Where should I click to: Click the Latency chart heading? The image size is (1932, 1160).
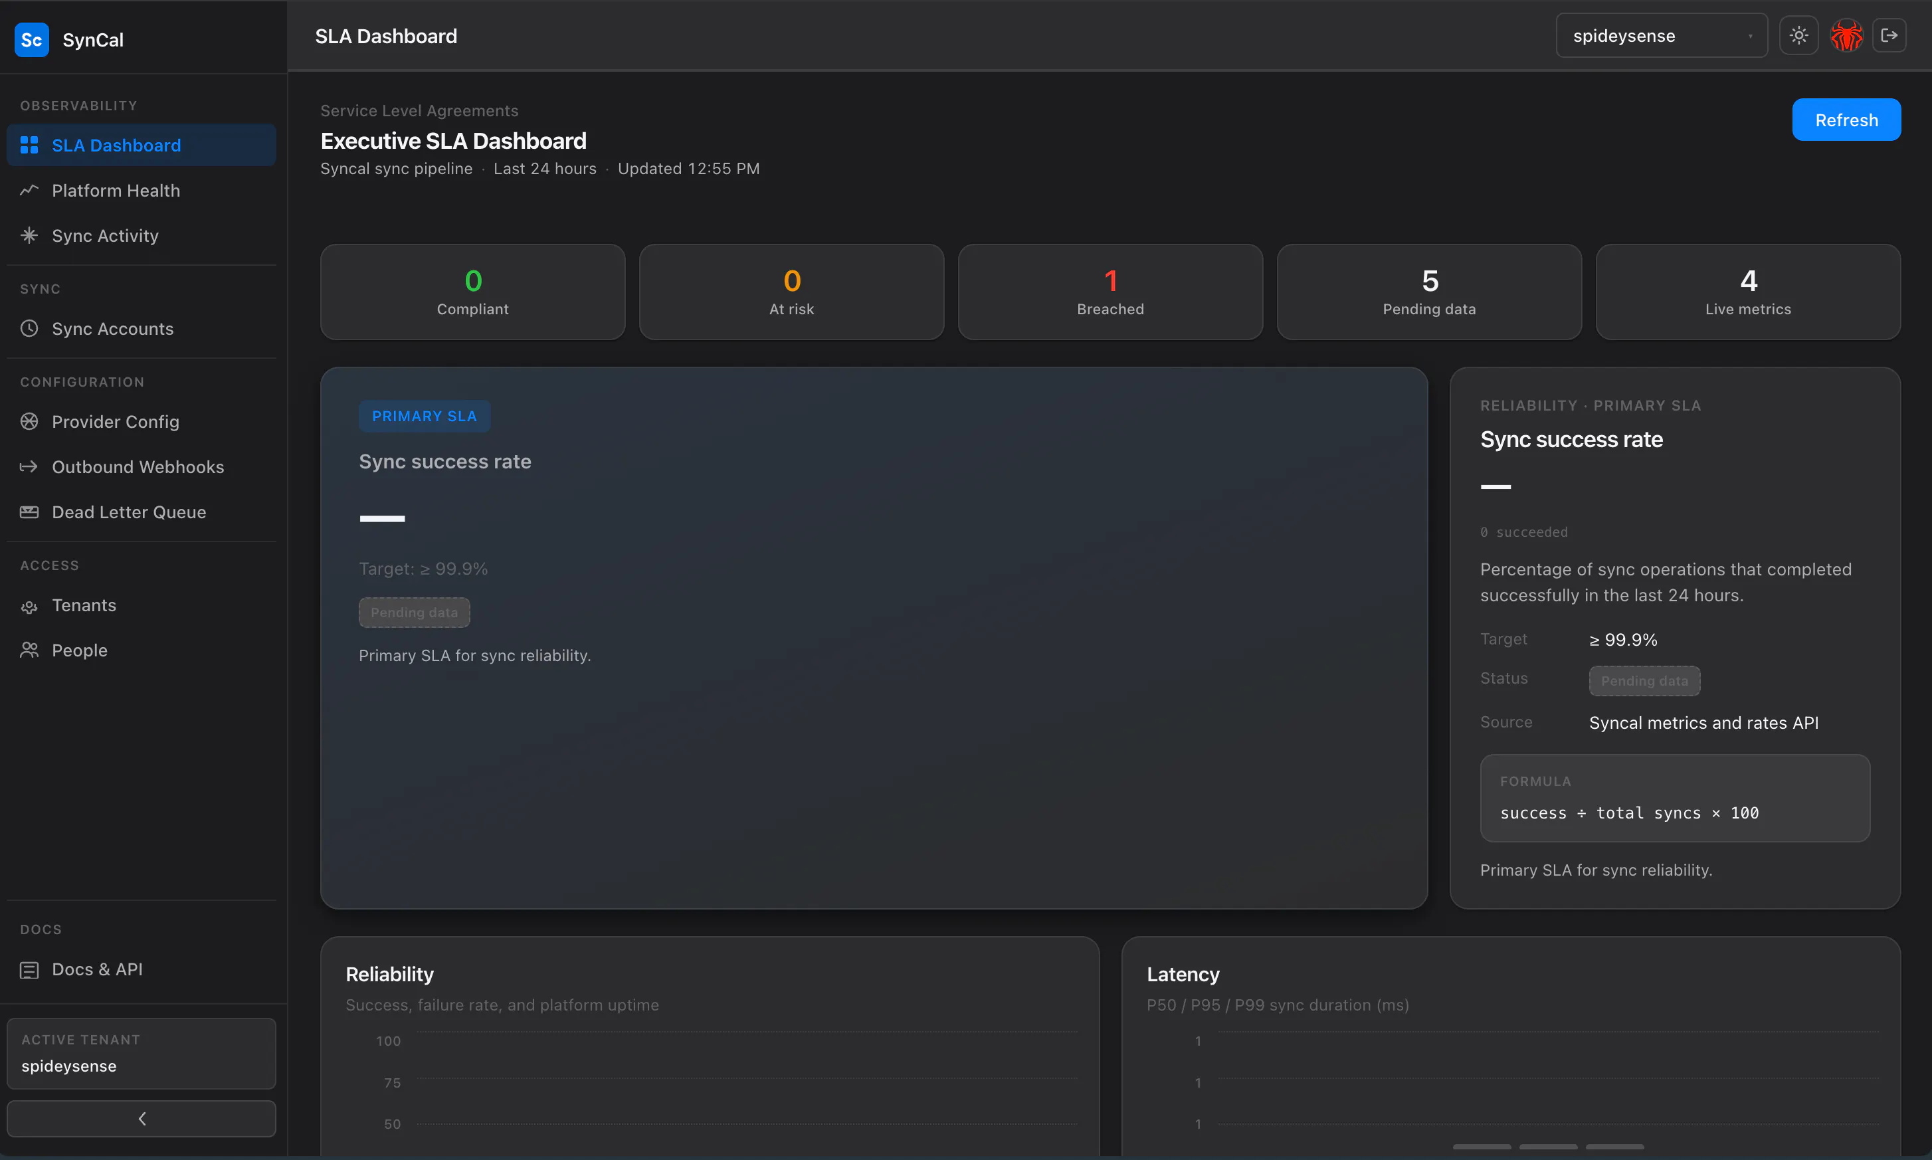tap(1183, 975)
